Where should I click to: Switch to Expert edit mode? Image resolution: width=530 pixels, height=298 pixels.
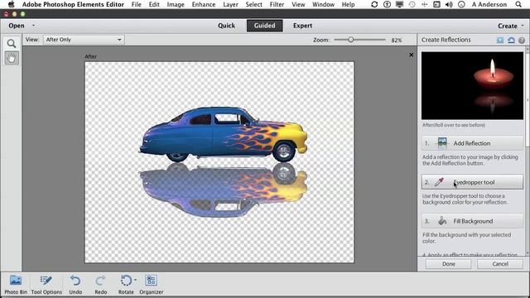[302, 26]
